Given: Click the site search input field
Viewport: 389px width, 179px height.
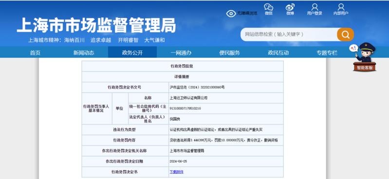Looking at the screenshot, I should tap(289, 35).
